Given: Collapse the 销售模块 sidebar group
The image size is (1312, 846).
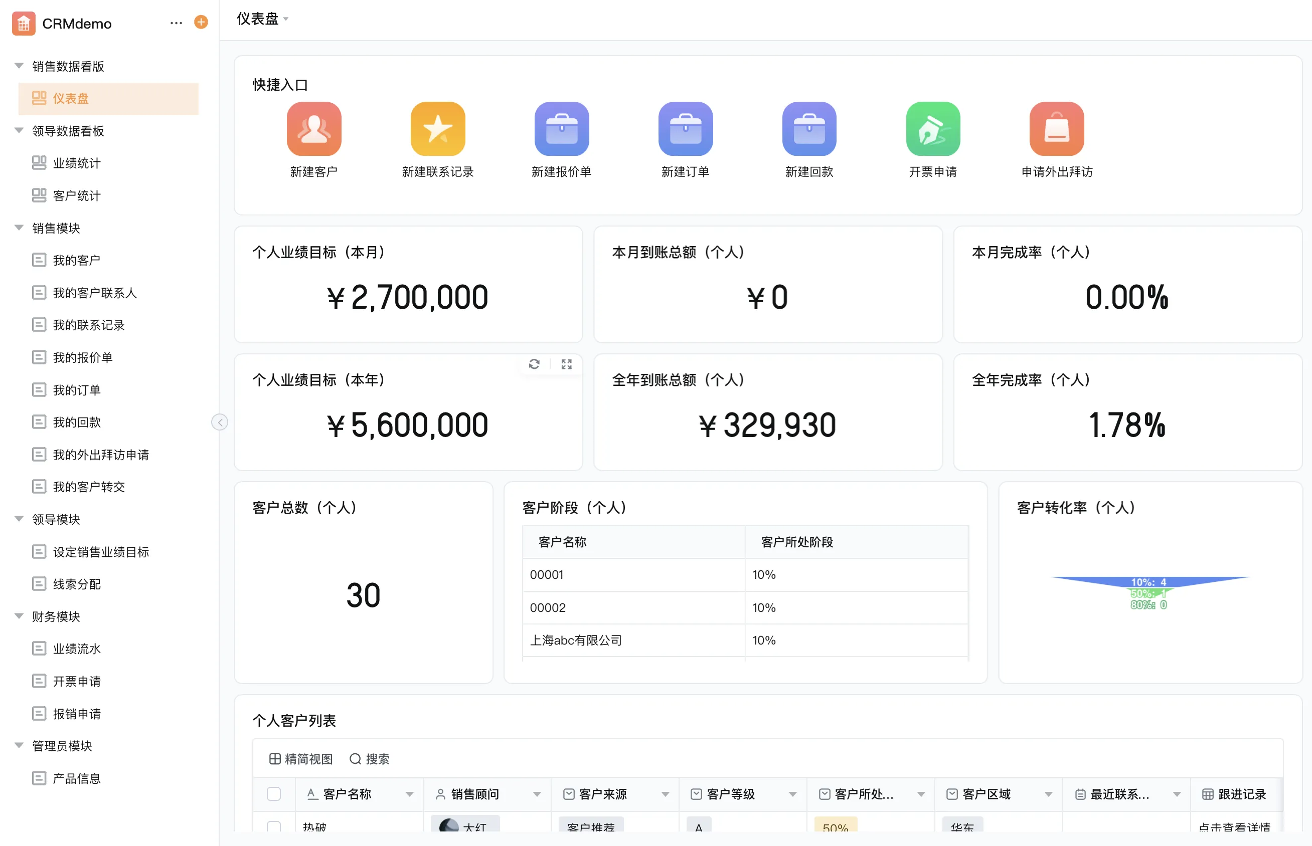Looking at the screenshot, I should [19, 228].
